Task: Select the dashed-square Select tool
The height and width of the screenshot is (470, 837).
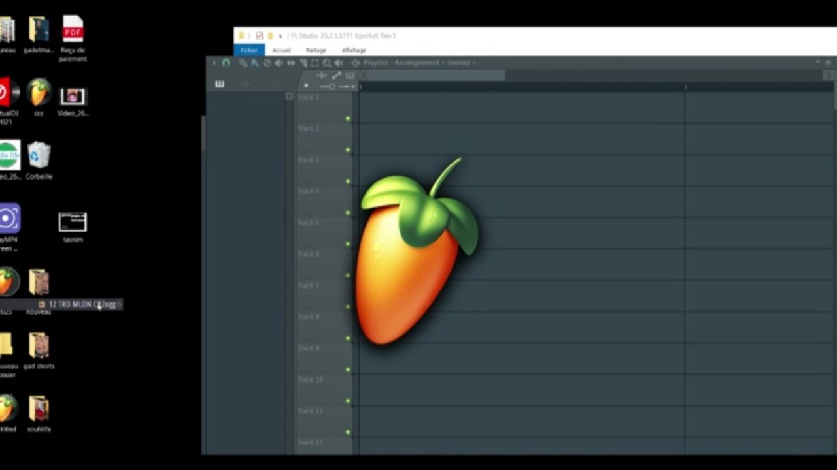Action: coord(315,63)
